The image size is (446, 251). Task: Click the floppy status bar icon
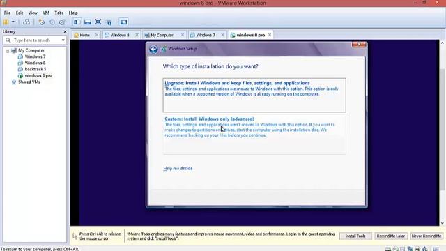(x=402, y=249)
